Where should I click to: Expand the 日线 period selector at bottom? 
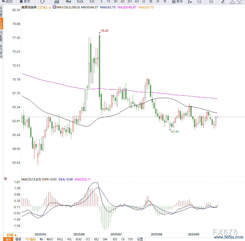(x=12, y=235)
